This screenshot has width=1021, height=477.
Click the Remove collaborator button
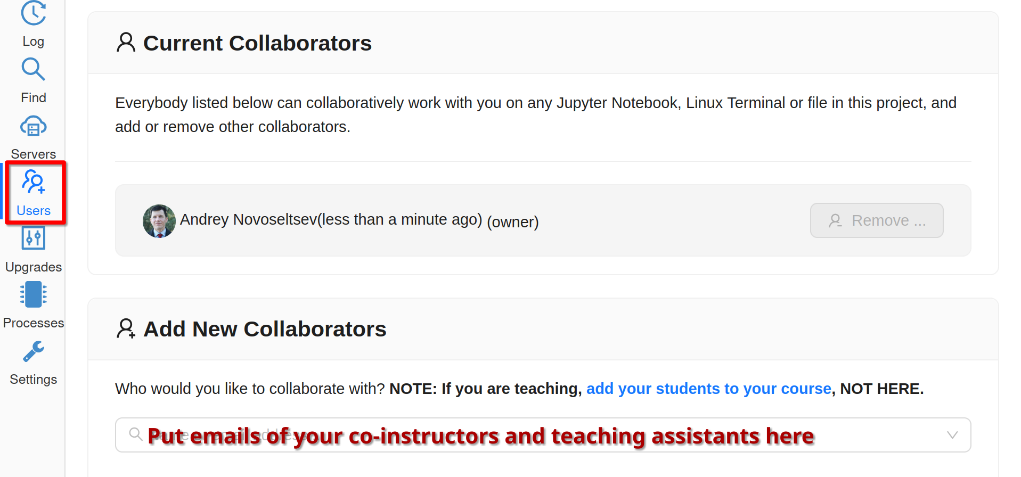pyautogui.click(x=877, y=220)
